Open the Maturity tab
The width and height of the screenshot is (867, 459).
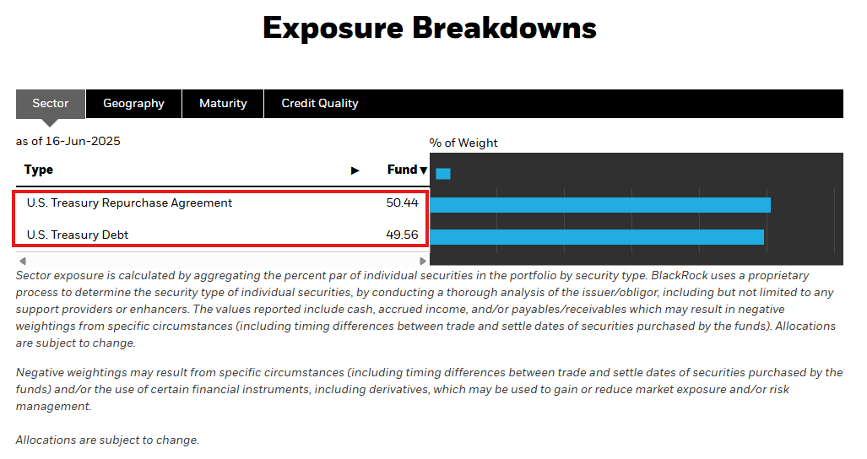[x=223, y=103]
